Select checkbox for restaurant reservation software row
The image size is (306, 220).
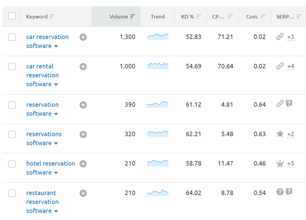point(12,193)
